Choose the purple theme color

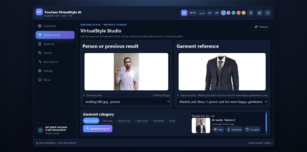tap(229, 13)
